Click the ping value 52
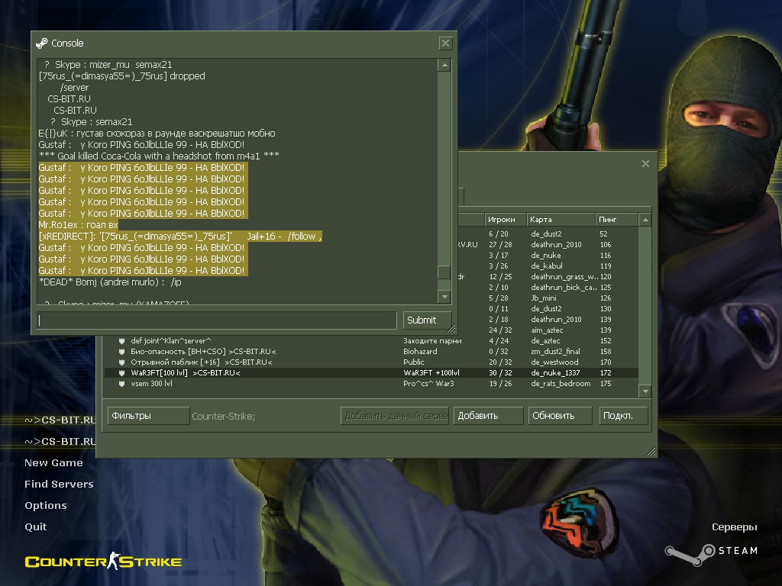This screenshot has width=782, height=586. pos(604,234)
